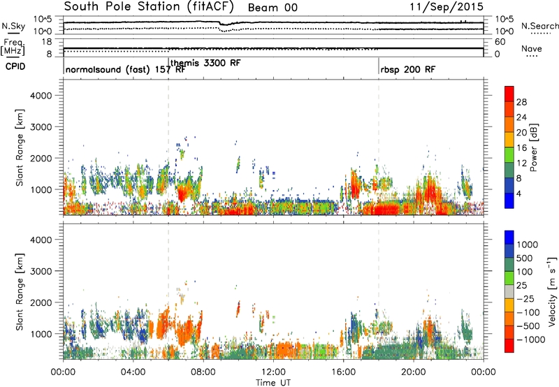
Task: Click the 'normalsound (fast) 157 RF' label
Action: (126, 69)
